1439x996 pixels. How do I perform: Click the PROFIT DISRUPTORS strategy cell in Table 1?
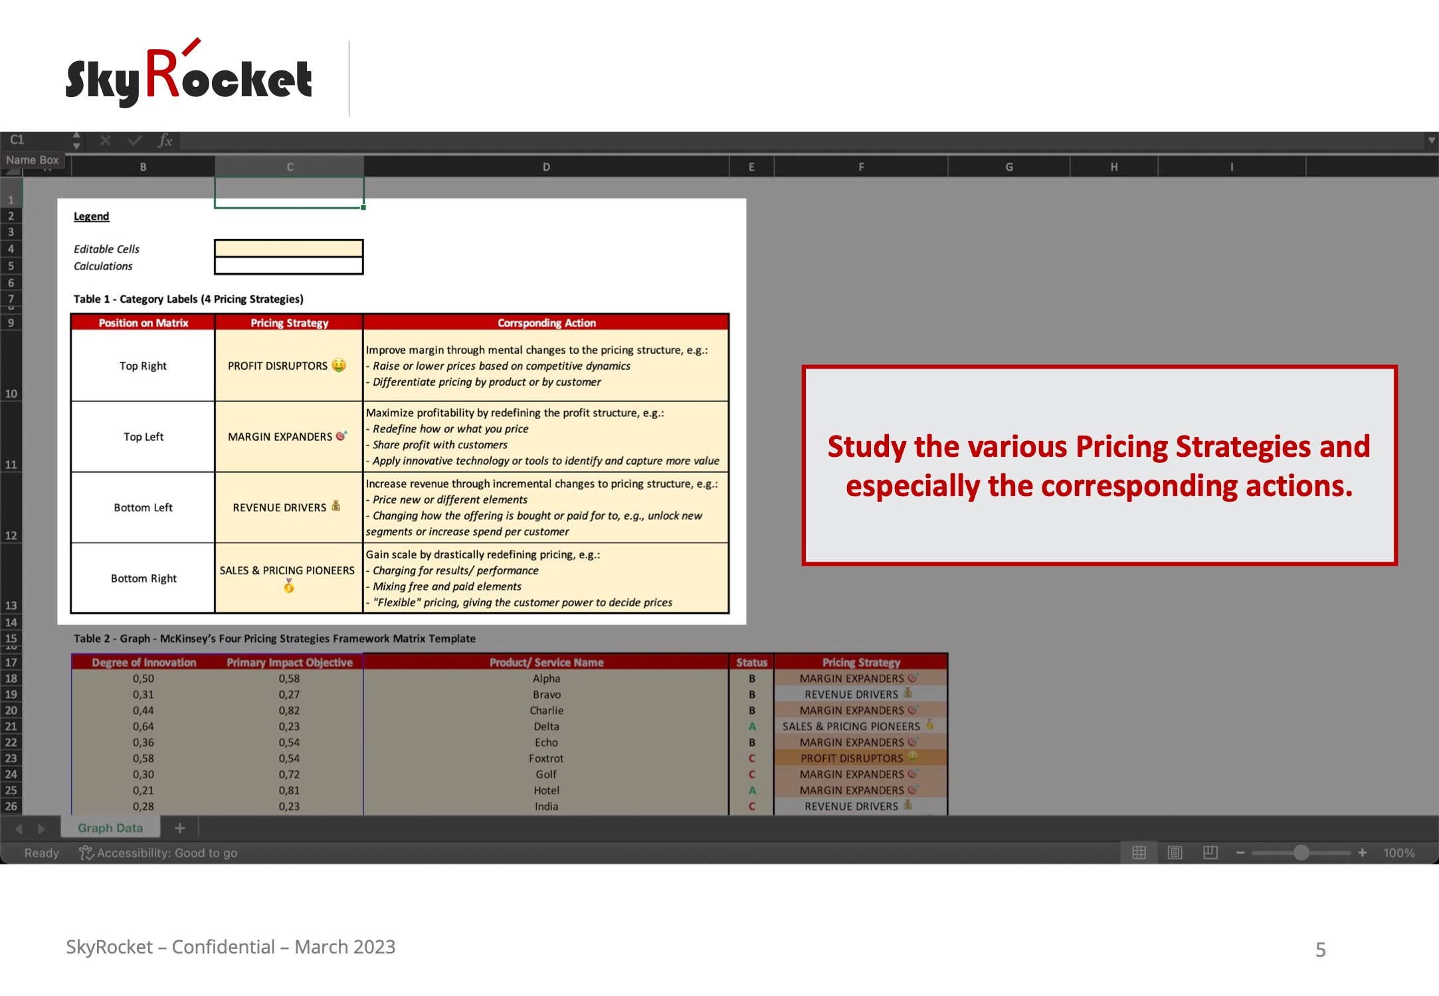click(x=289, y=366)
